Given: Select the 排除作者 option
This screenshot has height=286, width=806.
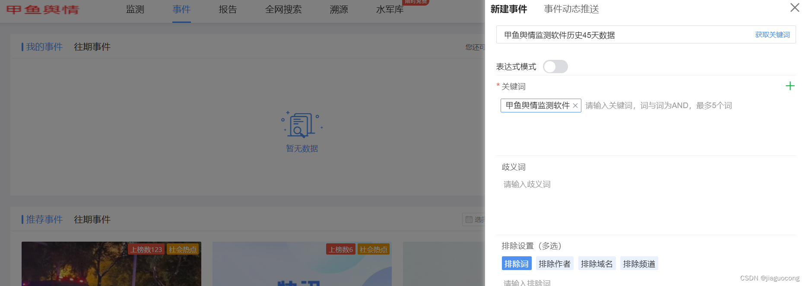Looking at the screenshot, I should (x=555, y=264).
